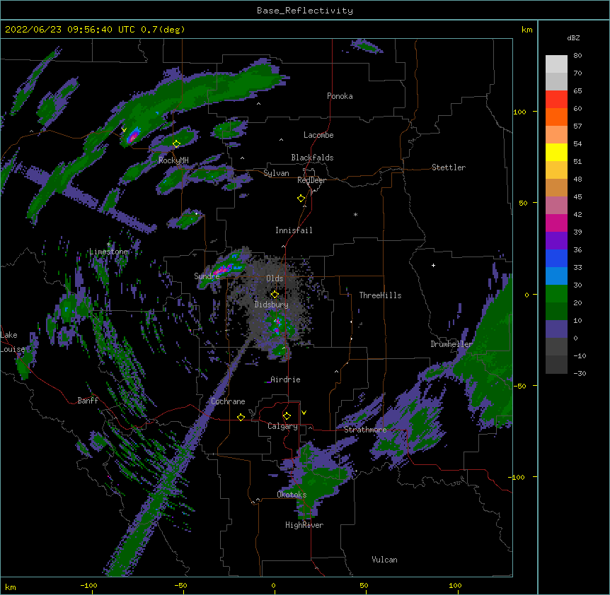Select the Lake Louise label

tap(13, 342)
